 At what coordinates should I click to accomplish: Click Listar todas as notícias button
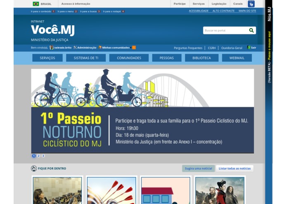(235, 168)
